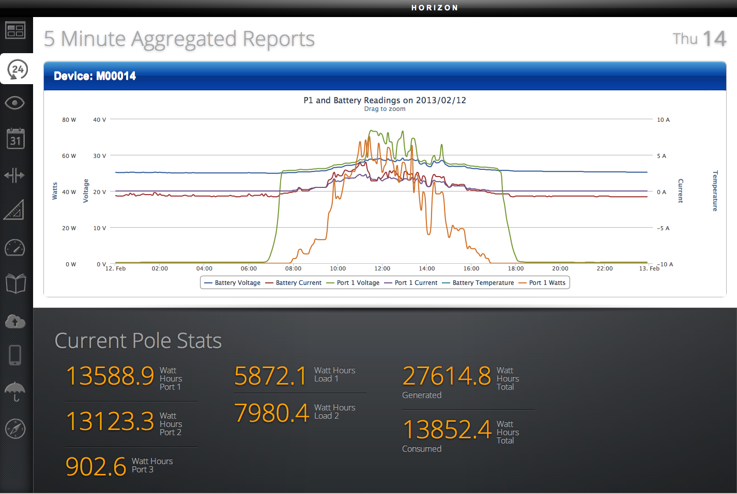
Task: Open the mobile phone sidebar icon
Action: pyautogui.click(x=15, y=355)
